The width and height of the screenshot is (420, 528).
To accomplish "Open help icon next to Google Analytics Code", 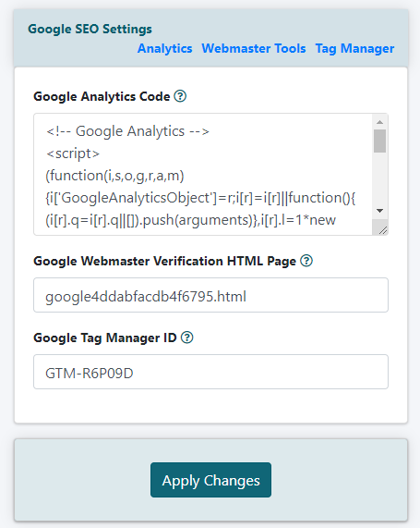I will click(180, 96).
